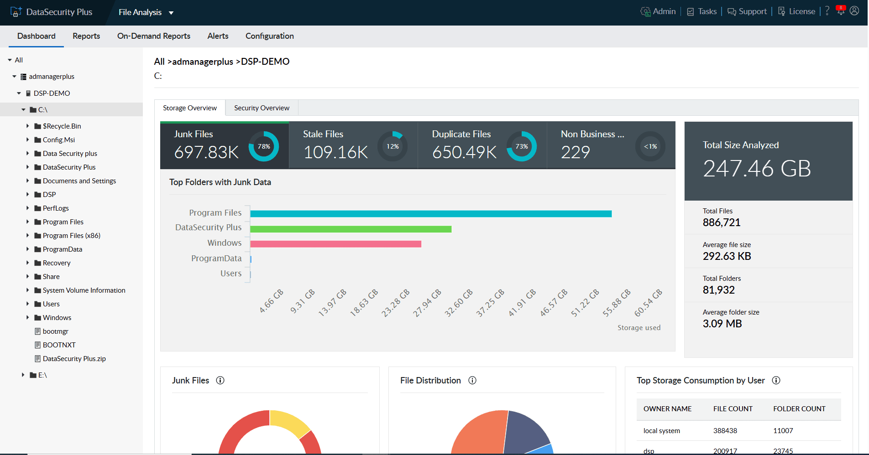Viewport: 869px width, 455px height.
Task: Expand the Windows folder in the sidebar
Action: [x=28, y=317]
